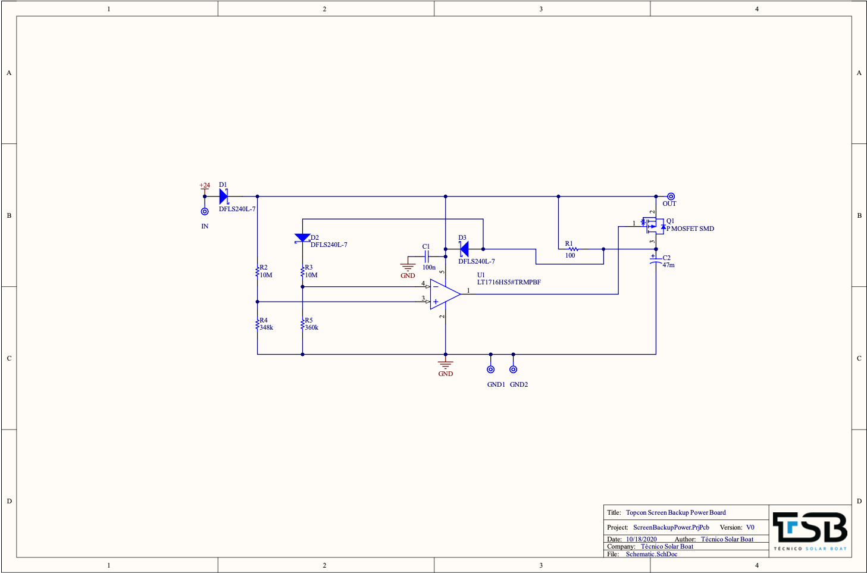Click the OUT test point connector
Viewport: 867px width, 573px height.
tap(671, 196)
